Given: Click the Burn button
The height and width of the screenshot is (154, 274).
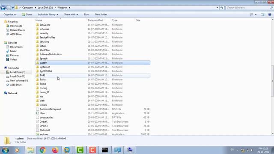Looking at the screenshot, I should (x=86, y=15).
